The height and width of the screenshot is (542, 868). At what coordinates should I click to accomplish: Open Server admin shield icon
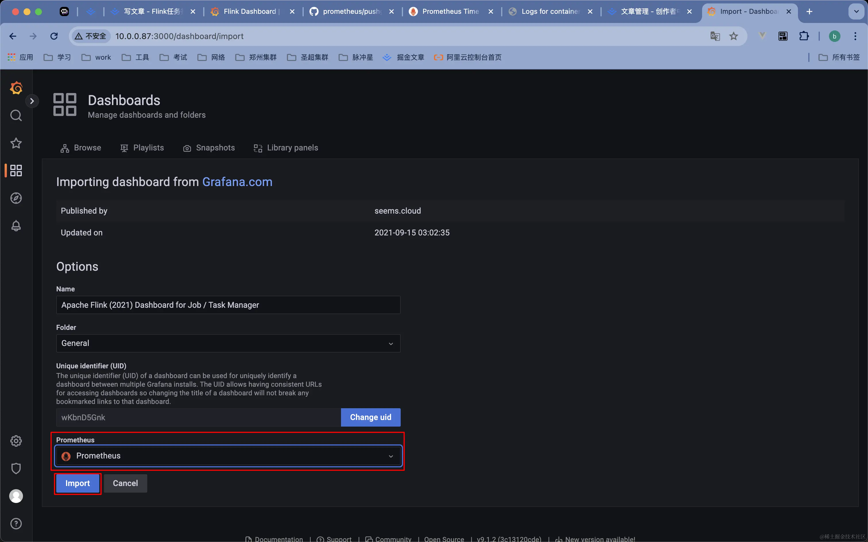16,468
